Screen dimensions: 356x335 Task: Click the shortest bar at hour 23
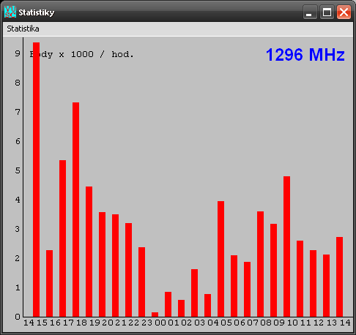tap(155, 315)
